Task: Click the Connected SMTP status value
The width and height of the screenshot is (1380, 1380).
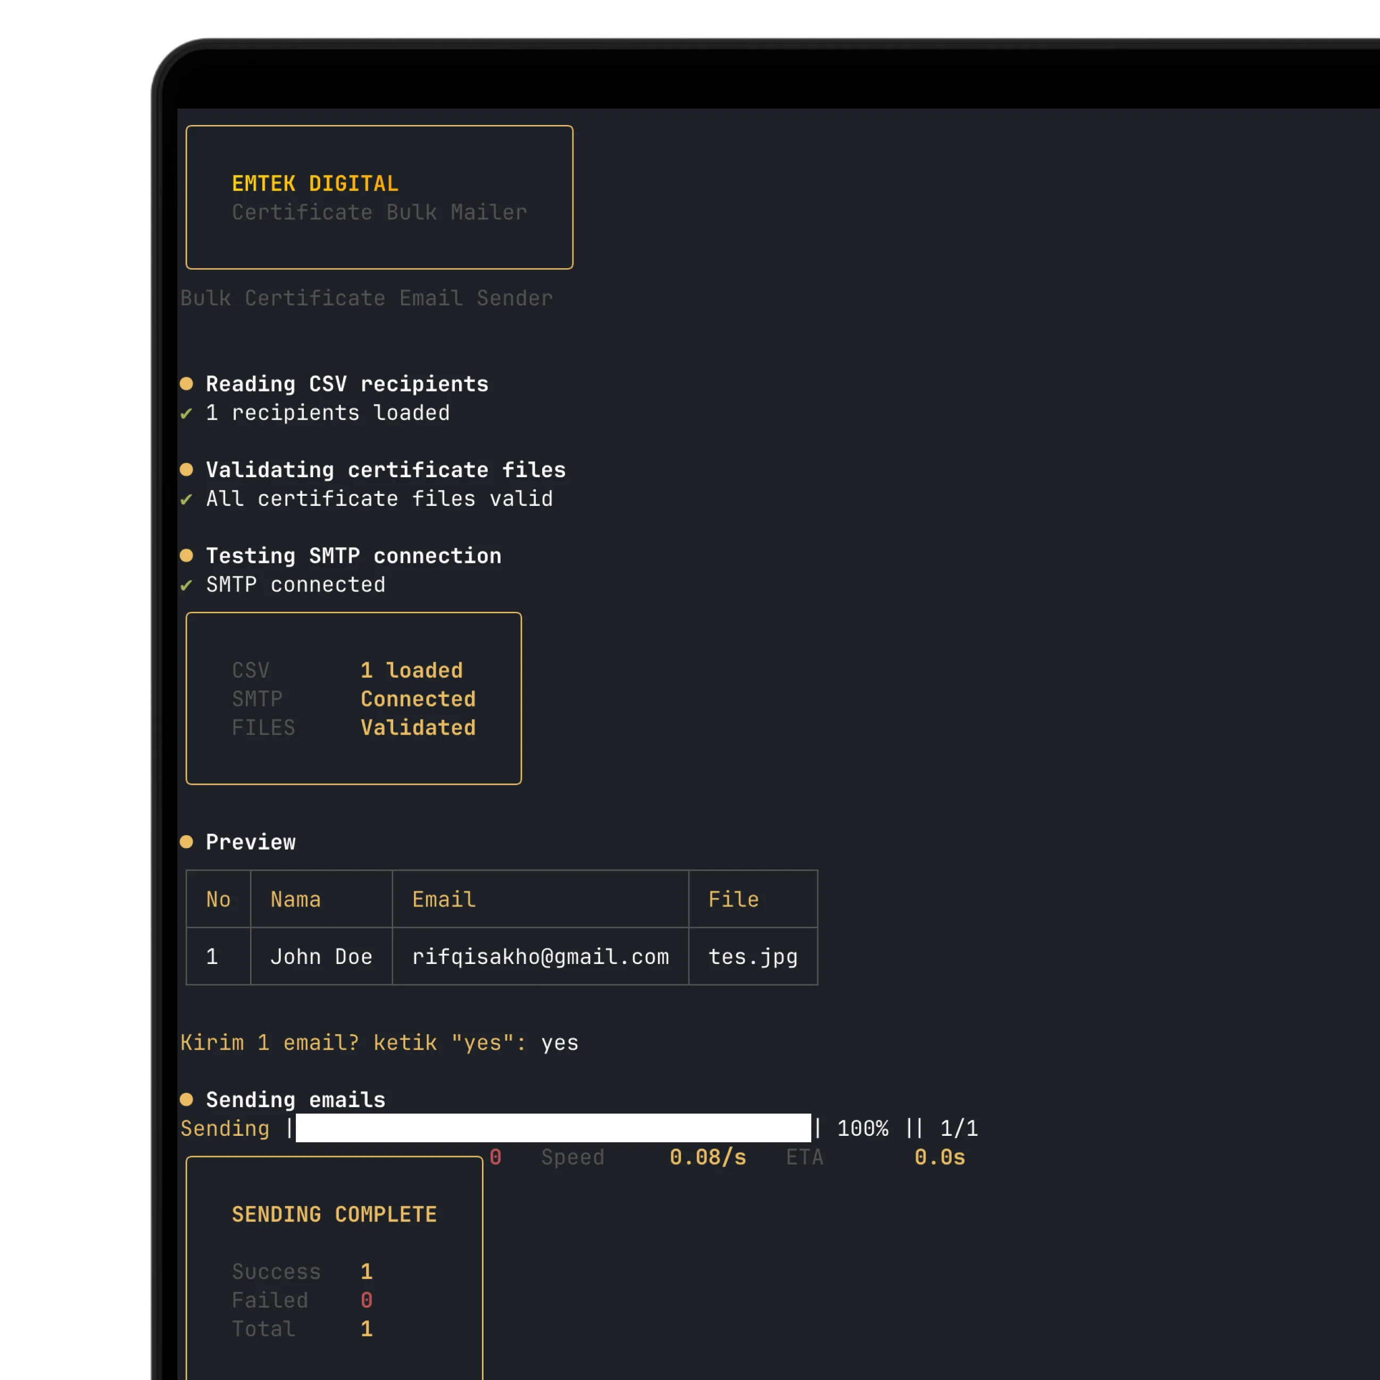Action: [x=418, y=699]
